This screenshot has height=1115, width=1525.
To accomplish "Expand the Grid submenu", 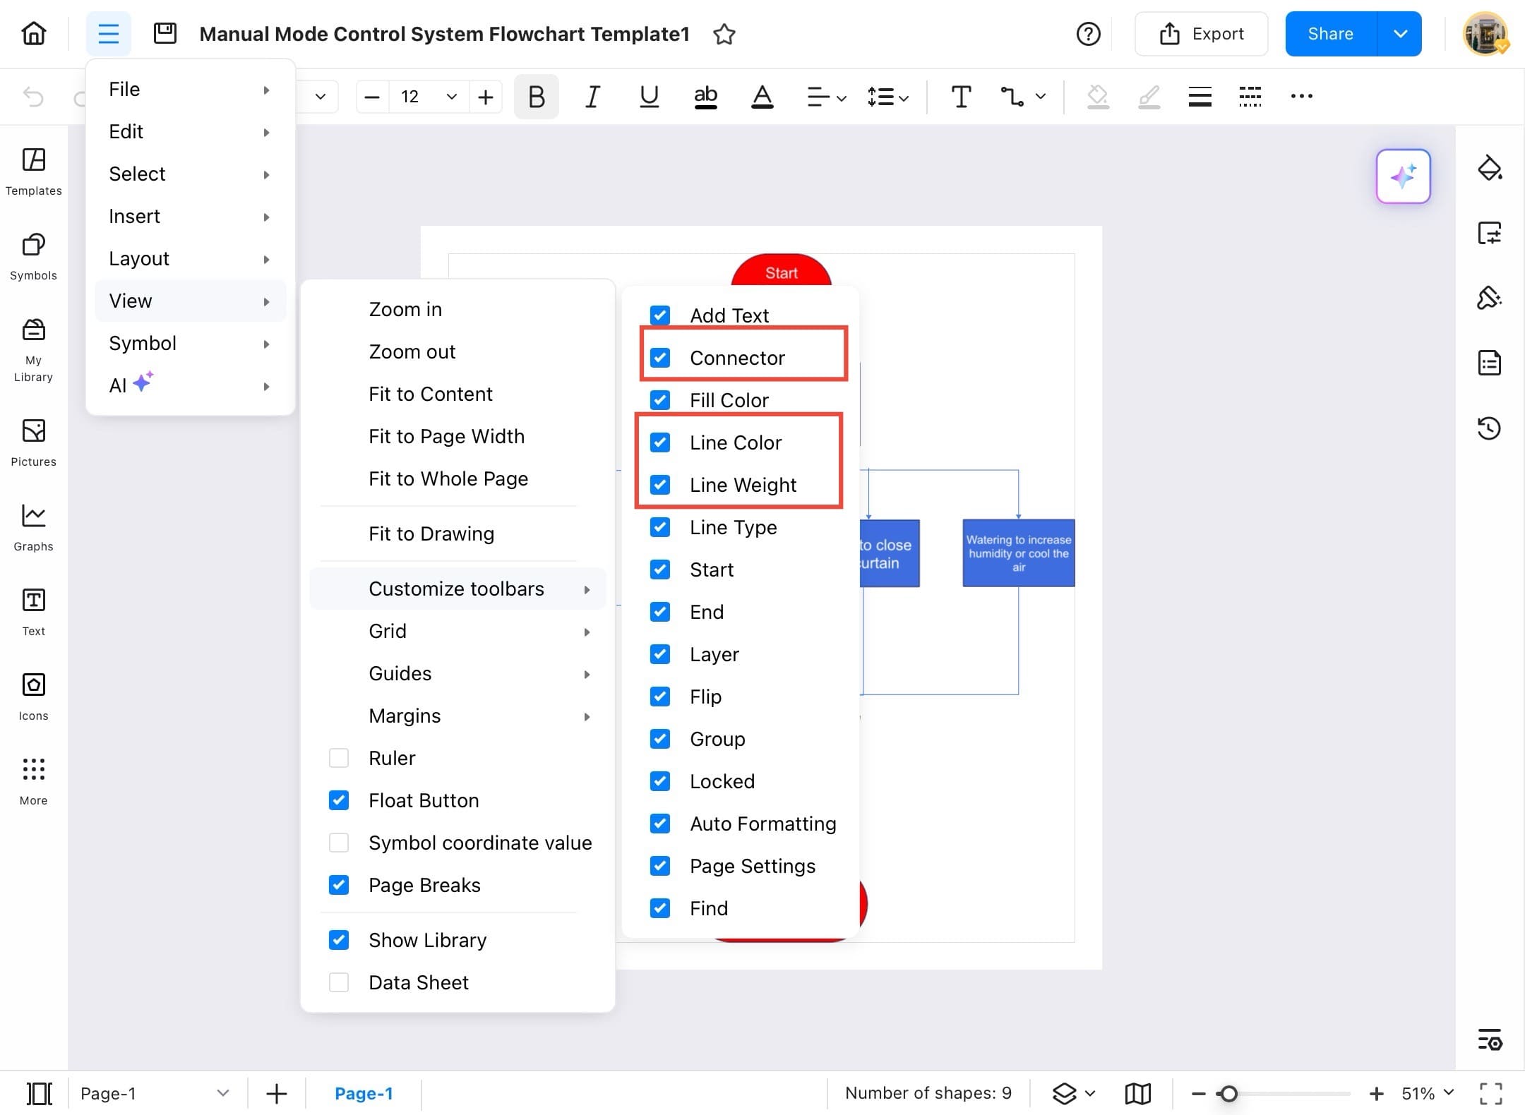I will (388, 630).
